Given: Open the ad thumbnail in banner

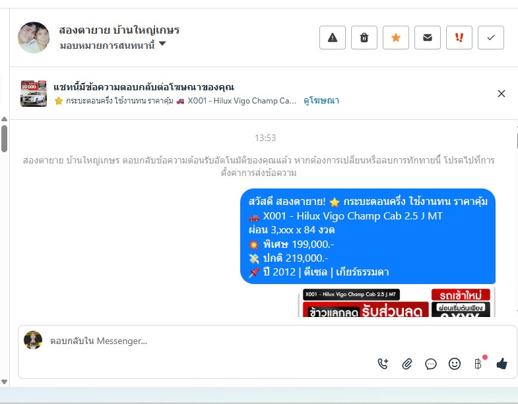Looking at the screenshot, I should tap(34, 94).
